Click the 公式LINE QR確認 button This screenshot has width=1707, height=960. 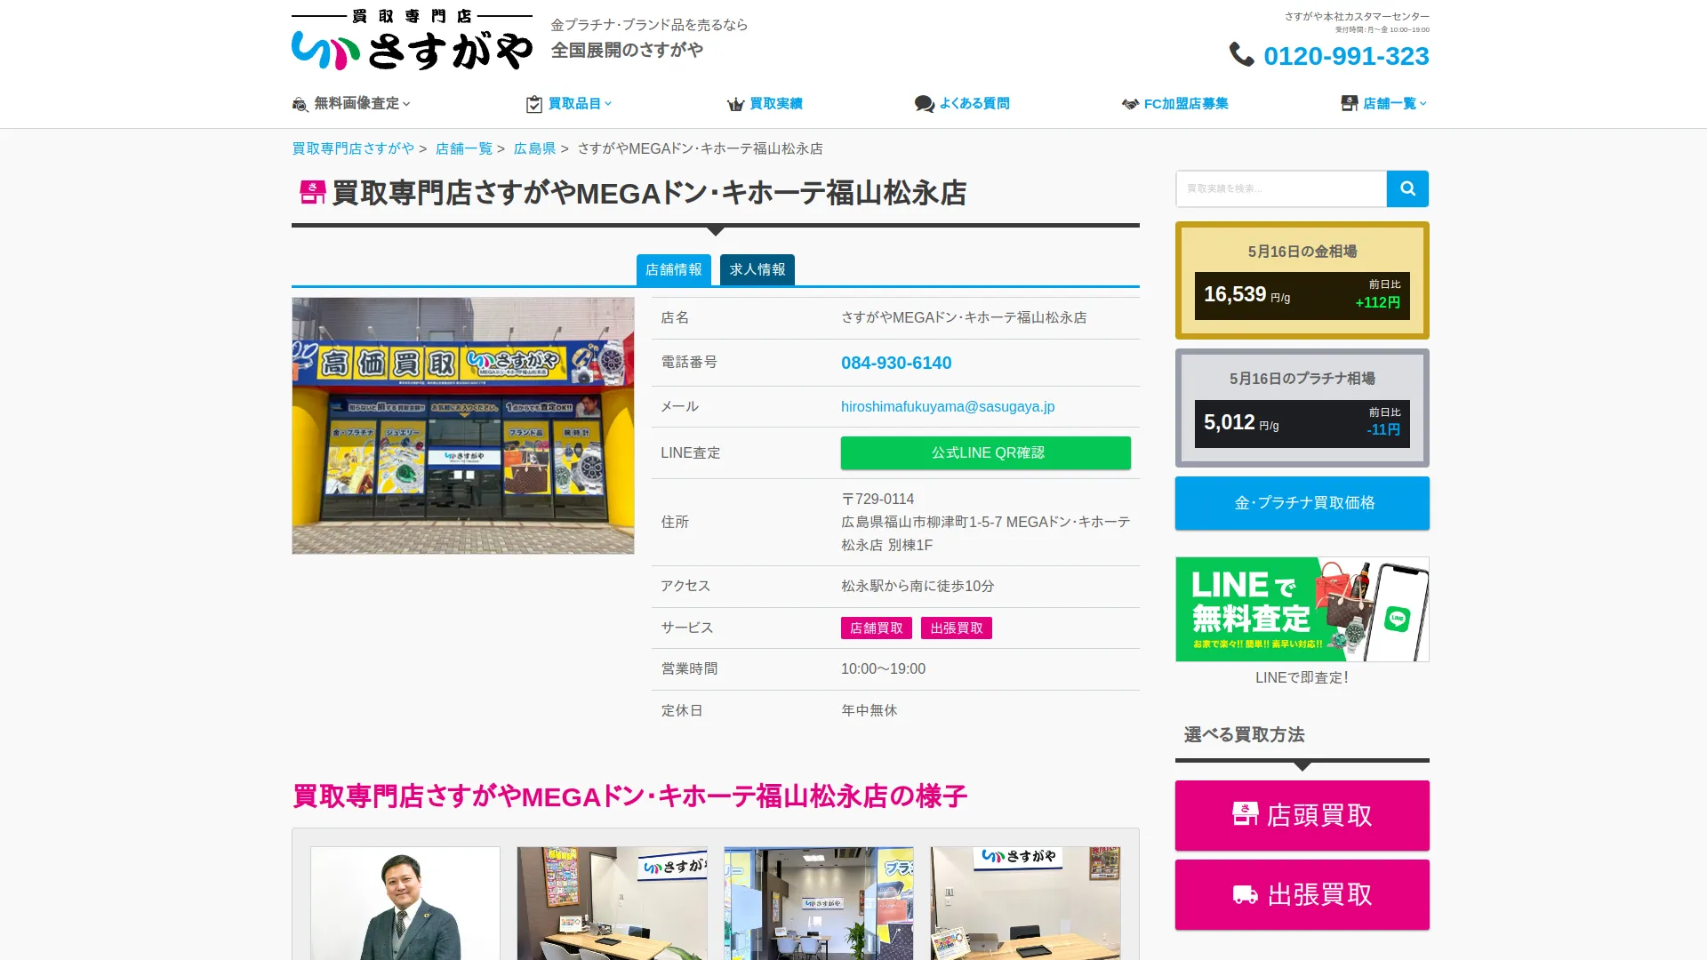click(x=986, y=452)
